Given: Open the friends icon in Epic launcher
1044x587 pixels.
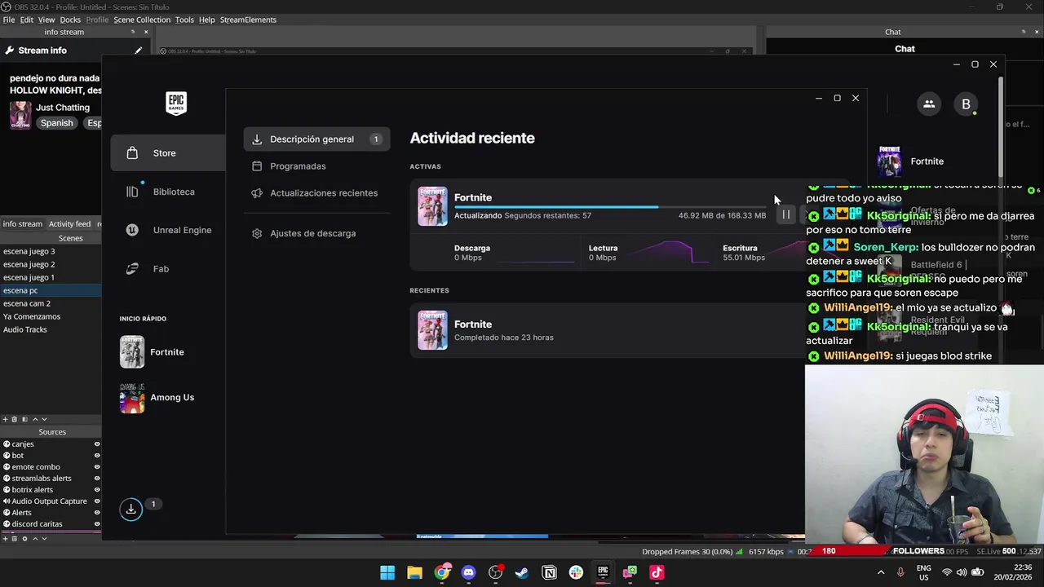Looking at the screenshot, I should tap(929, 104).
